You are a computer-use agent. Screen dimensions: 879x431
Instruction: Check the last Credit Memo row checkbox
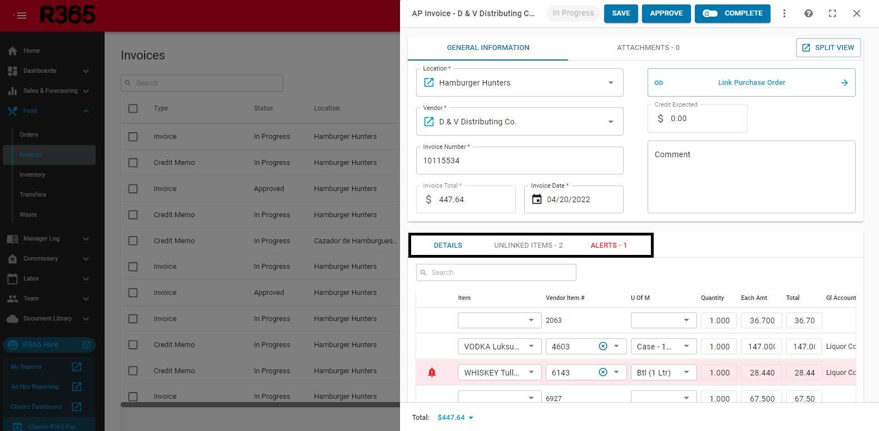point(133,370)
